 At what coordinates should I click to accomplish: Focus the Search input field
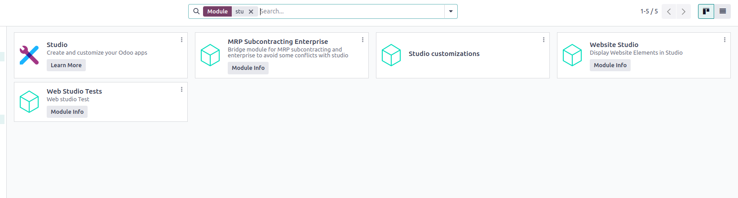pos(350,11)
